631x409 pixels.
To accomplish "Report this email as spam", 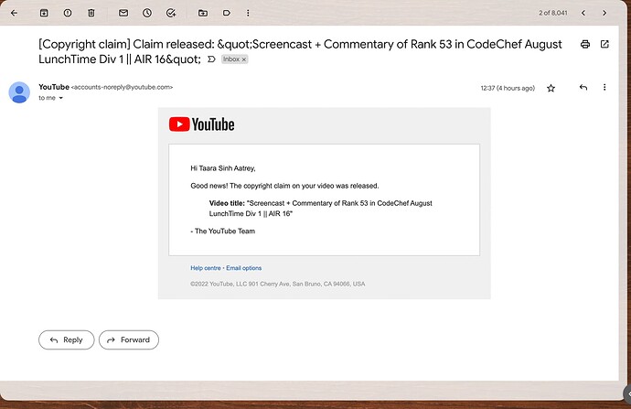I will tap(68, 13).
